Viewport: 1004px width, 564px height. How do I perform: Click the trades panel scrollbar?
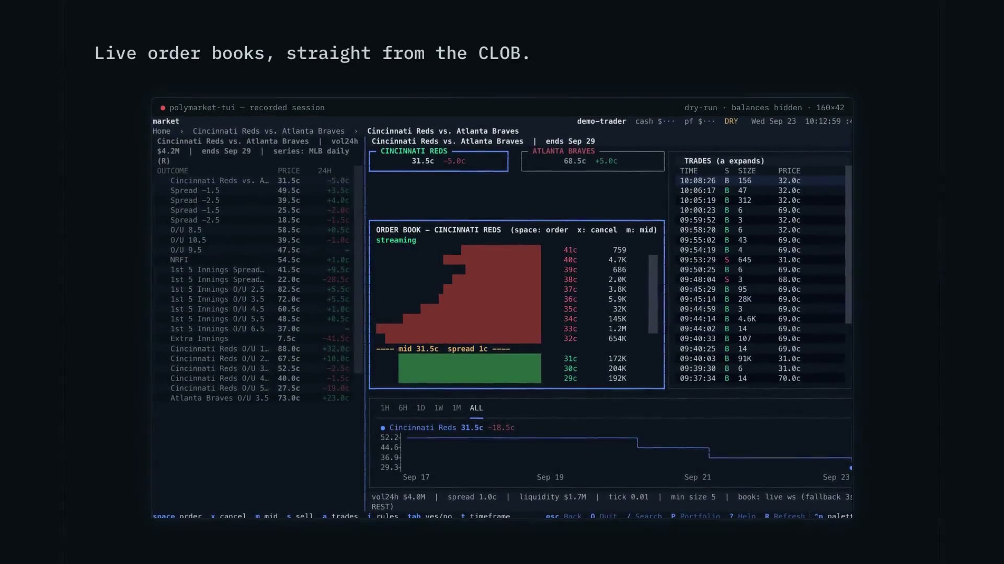point(848,245)
